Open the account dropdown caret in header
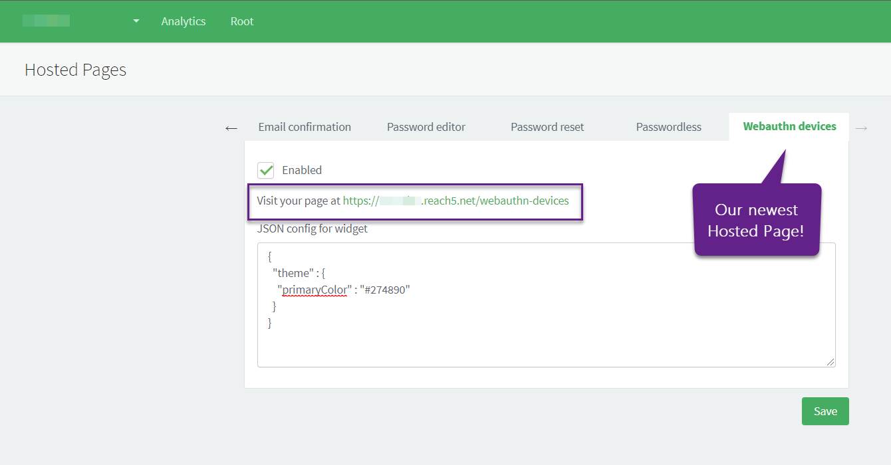 tap(136, 21)
